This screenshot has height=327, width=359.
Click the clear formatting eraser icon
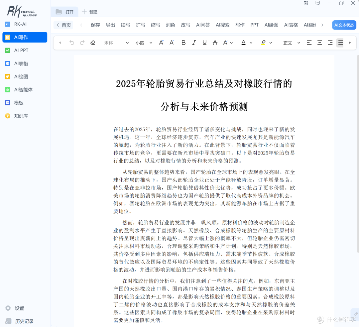point(93,43)
